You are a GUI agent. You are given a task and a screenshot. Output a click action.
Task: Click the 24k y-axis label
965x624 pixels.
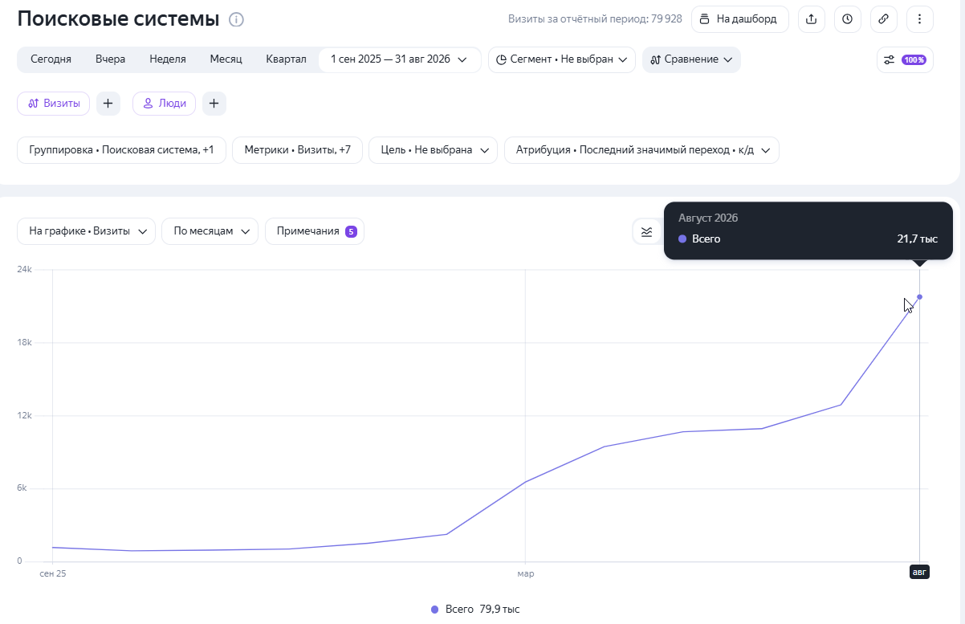click(x=25, y=270)
